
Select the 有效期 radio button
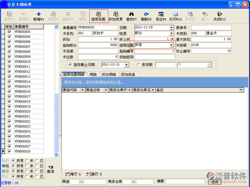click(139, 65)
